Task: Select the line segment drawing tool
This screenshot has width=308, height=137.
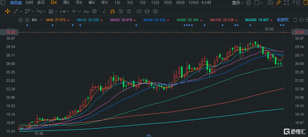Action: 16,11
